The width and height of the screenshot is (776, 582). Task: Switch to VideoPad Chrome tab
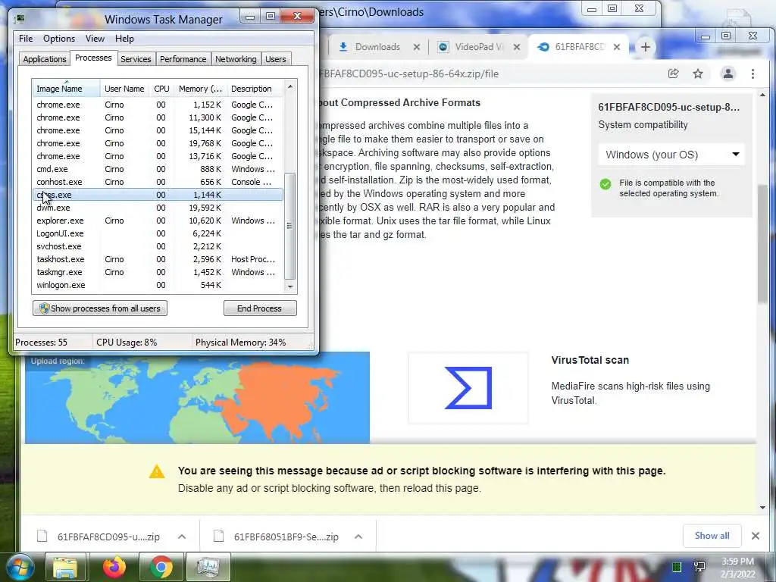pyautogui.click(x=479, y=47)
